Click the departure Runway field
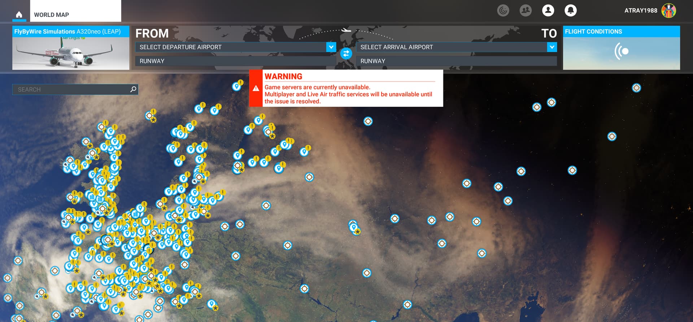The height and width of the screenshot is (322, 693). (x=235, y=61)
